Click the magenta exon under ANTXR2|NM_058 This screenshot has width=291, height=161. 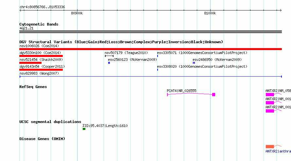(x=270, y=95)
